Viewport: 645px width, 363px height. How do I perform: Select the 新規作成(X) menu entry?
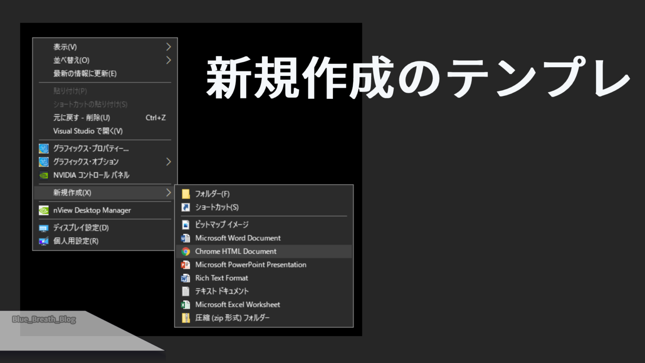click(x=105, y=192)
